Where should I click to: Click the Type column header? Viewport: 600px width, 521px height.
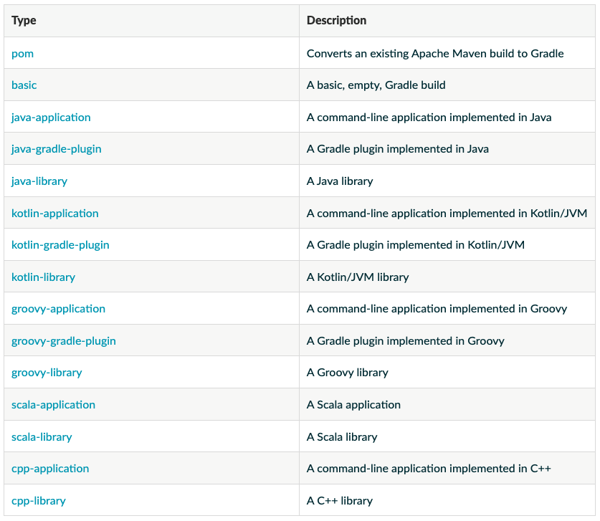point(24,20)
